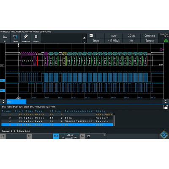169x169 pixels.
Task: Click the trigger level marker on right edge
Action: tap(161, 49)
